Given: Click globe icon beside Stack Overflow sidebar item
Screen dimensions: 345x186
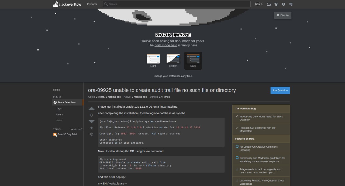Looking at the screenshot, I should [x=55, y=102].
